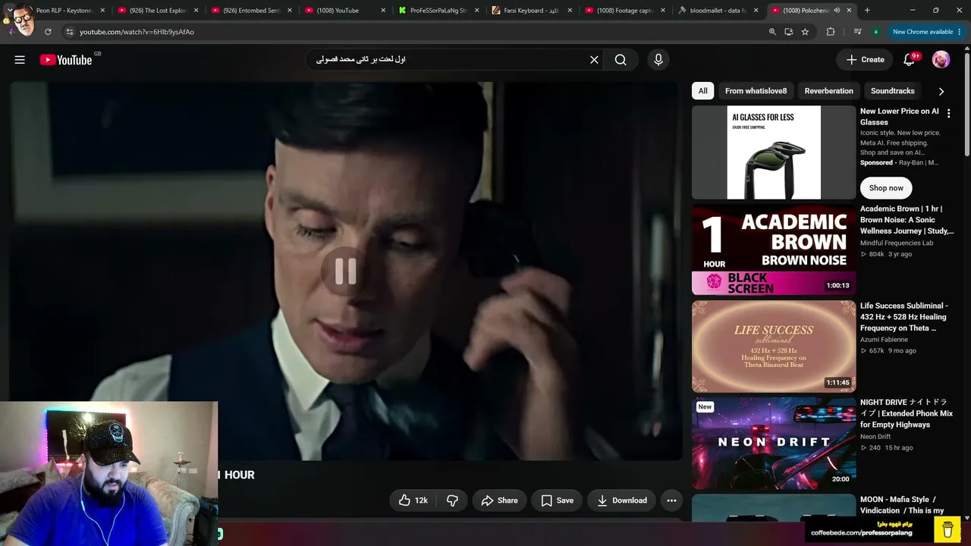The image size is (971, 546).
Task: Play the Life Success thumbnail
Action: pos(774,346)
